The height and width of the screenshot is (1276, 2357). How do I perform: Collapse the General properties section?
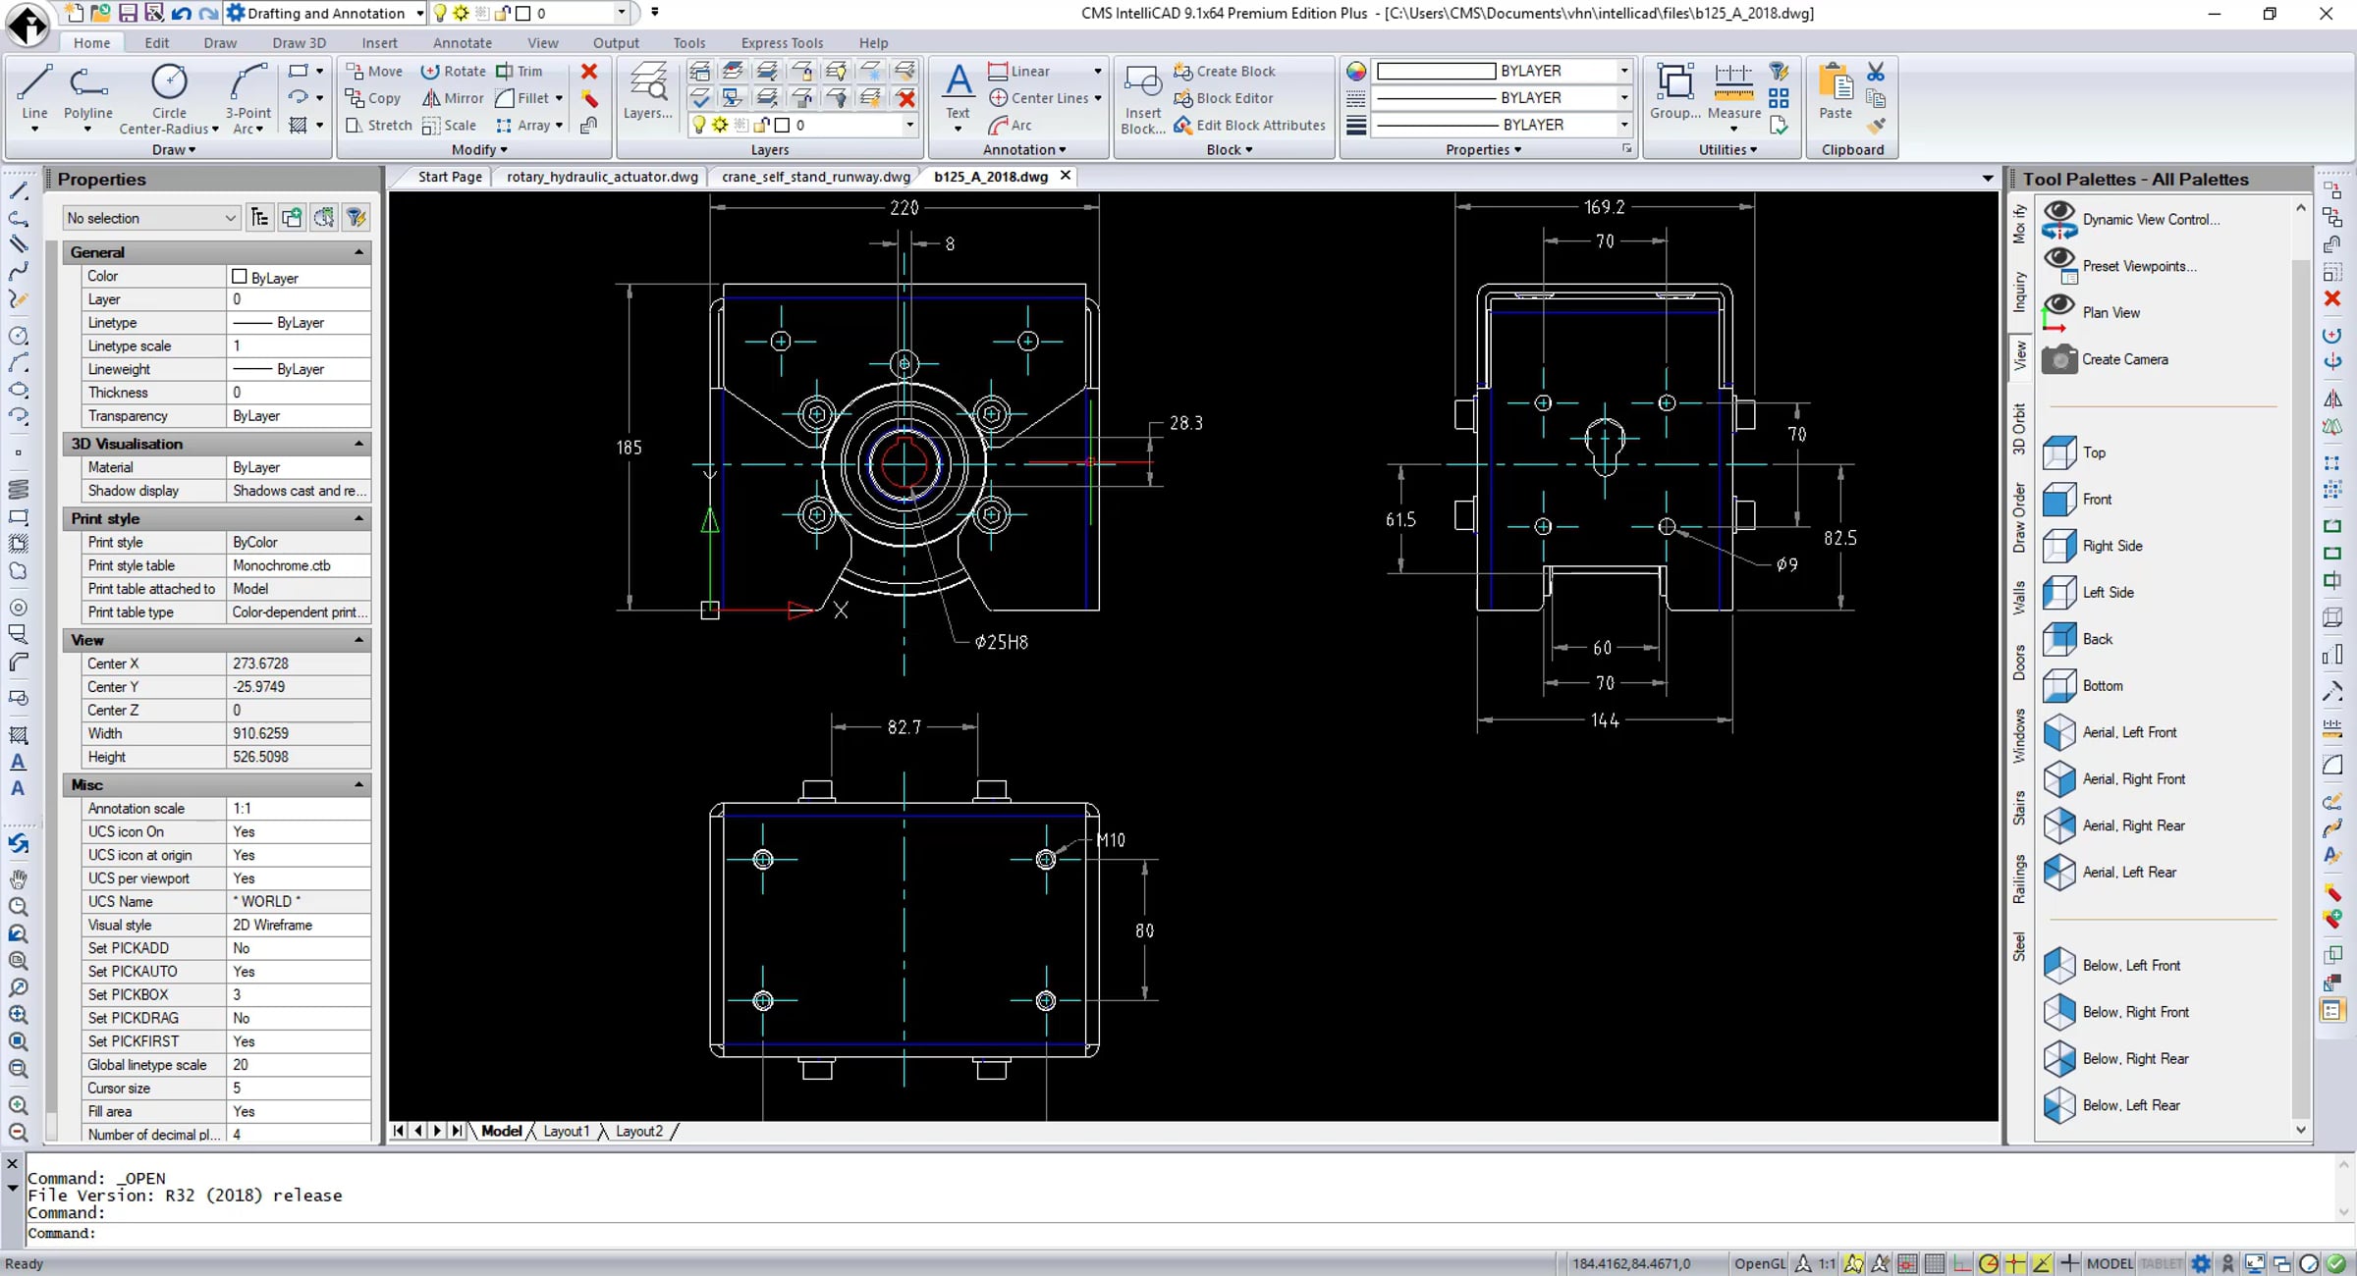click(x=358, y=252)
